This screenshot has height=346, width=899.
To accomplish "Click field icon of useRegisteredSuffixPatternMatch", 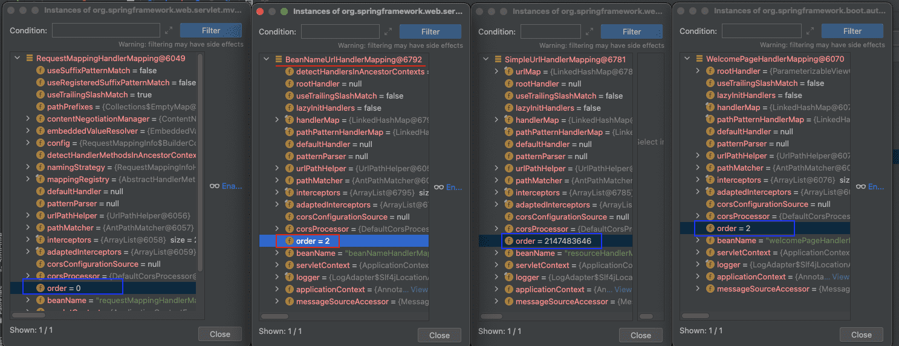I will [41, 82].
